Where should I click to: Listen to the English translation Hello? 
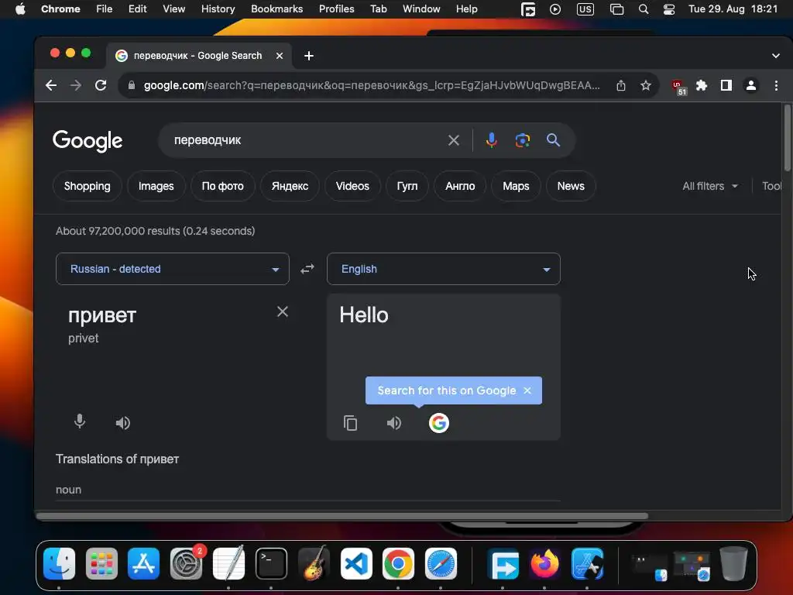coord(394,422)
